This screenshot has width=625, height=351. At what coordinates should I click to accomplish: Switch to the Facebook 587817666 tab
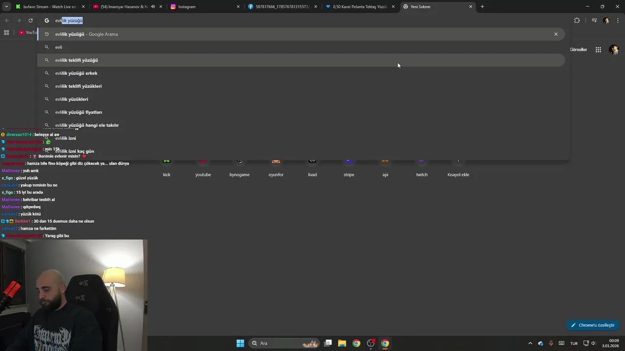pyautogui.click(x=282, y=7)
